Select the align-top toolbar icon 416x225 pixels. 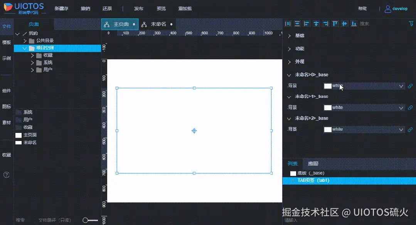(x=335, y=24)
